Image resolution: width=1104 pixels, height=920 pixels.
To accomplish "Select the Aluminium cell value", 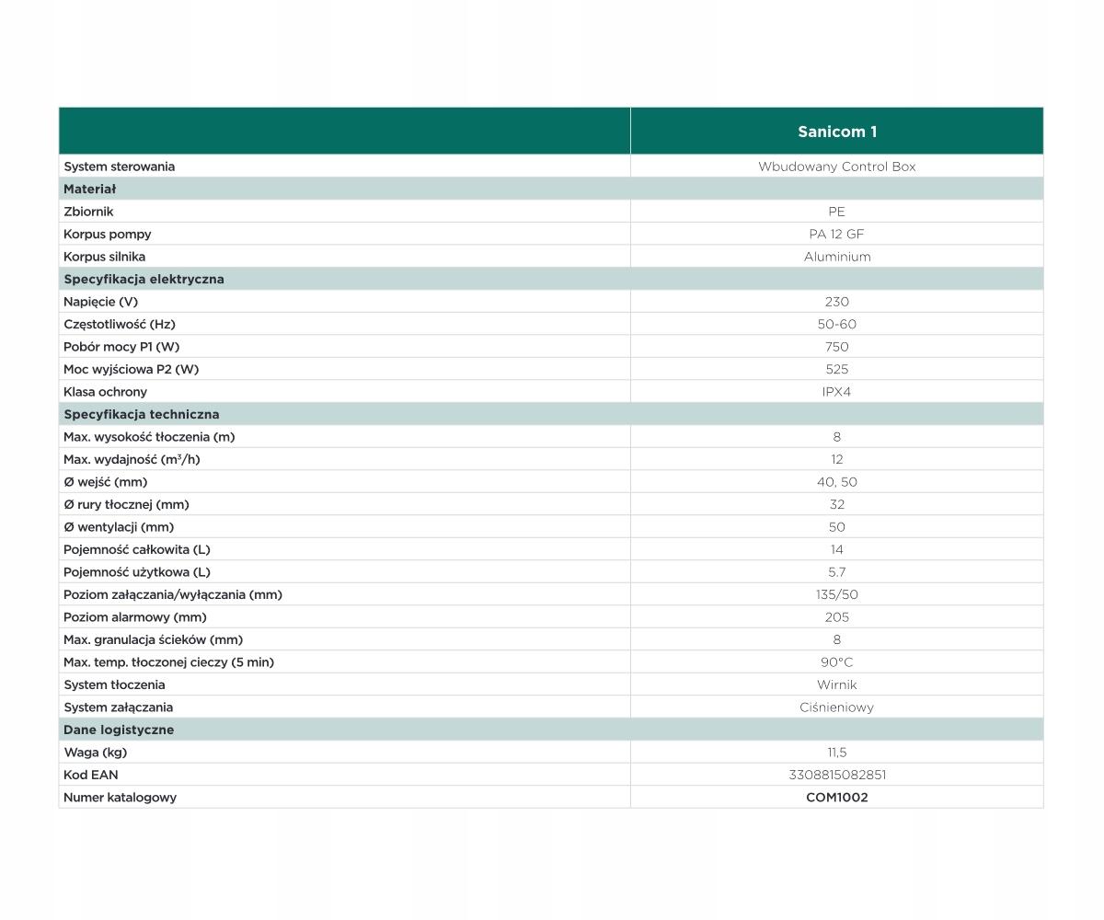I will (836, 257).
